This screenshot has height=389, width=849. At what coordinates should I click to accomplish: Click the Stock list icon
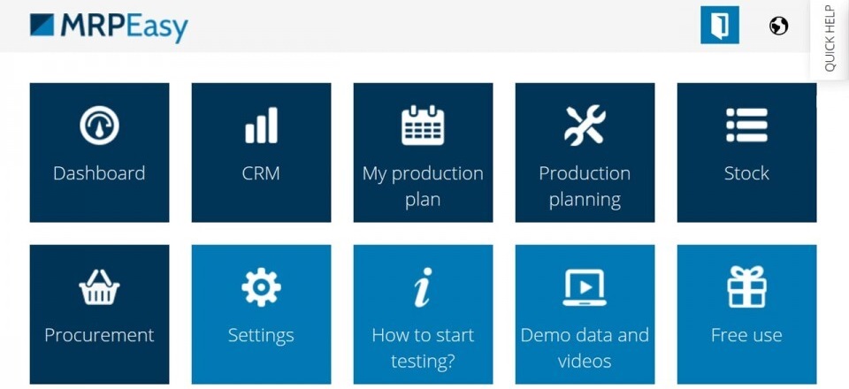pos(746,126)
